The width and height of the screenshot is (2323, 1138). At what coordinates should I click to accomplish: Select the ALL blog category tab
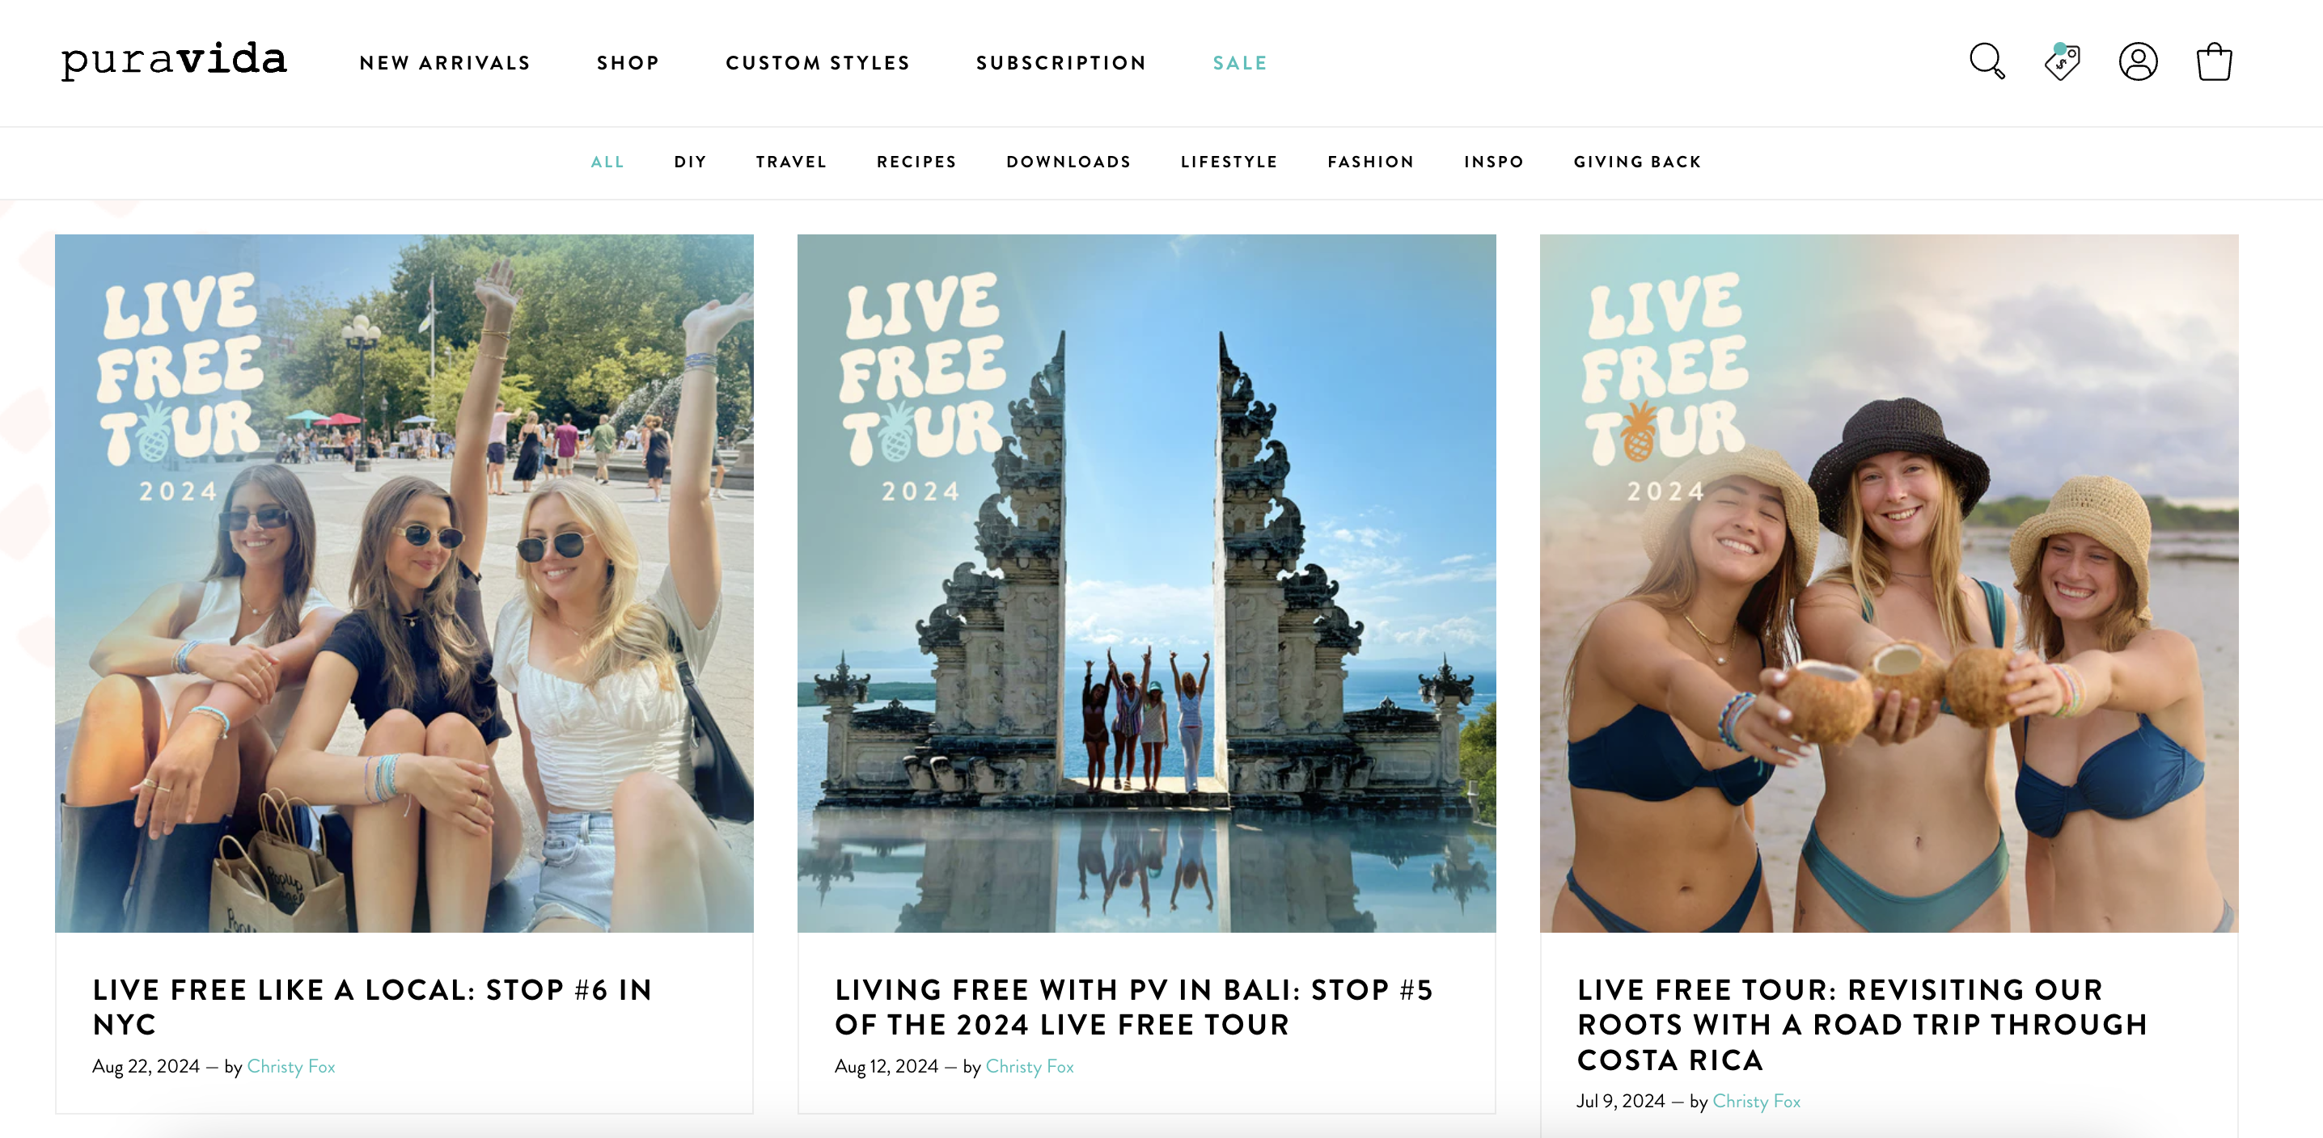click(607, 162)
